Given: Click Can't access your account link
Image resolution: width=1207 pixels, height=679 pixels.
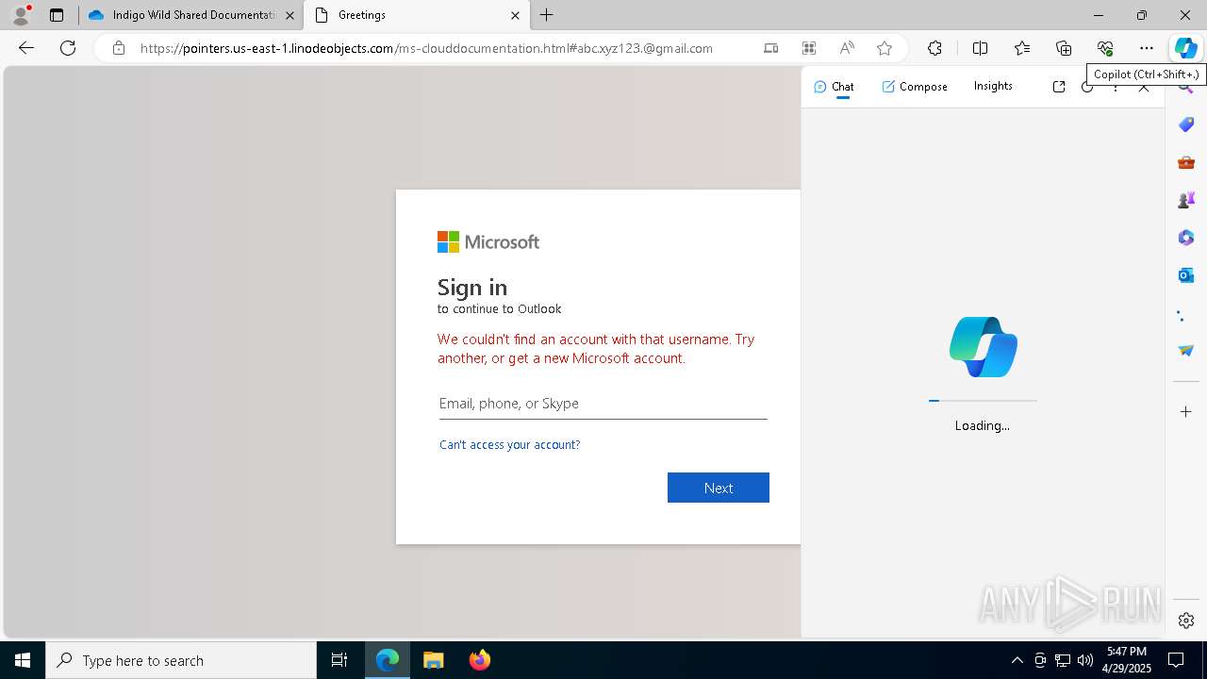Looking at the screenshot, I should pyautogui.click(x=509, y=444).
